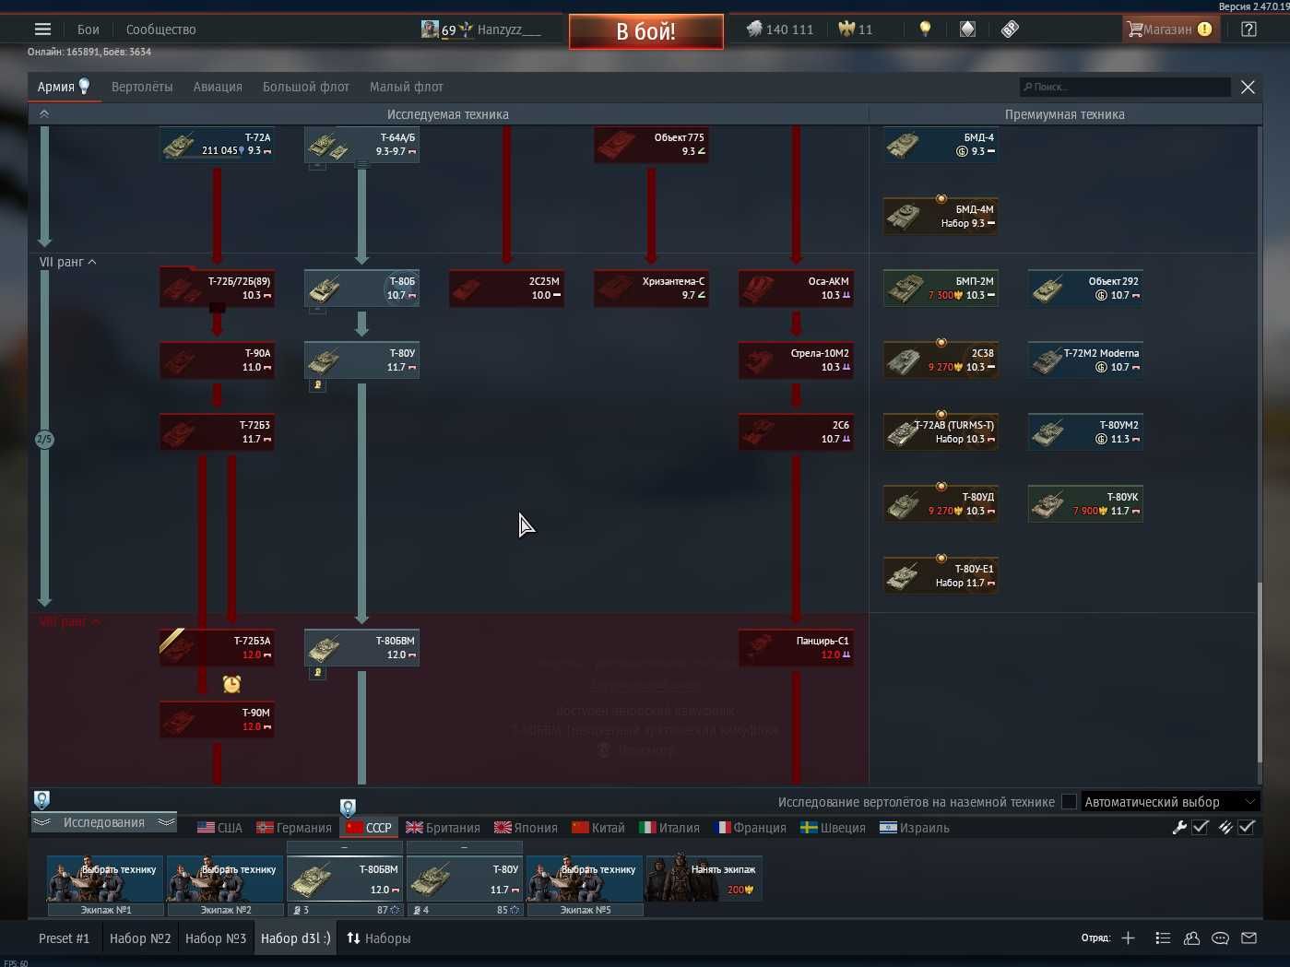Choose vehicle for Экипаж №1

point(105,879)
